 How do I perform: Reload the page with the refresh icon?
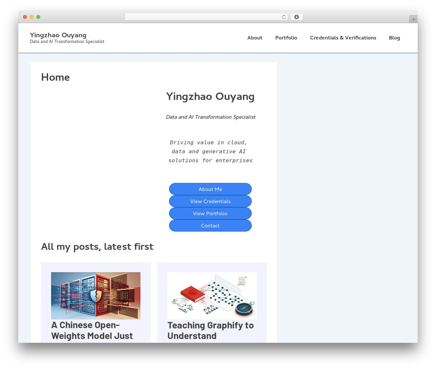[283, 17]
